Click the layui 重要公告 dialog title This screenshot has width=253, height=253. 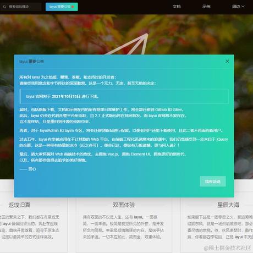pos(31,62)
